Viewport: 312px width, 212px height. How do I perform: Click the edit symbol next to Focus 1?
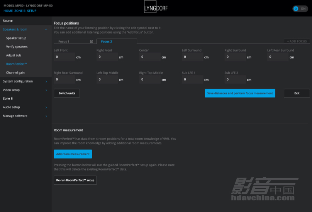coord(92,42)
